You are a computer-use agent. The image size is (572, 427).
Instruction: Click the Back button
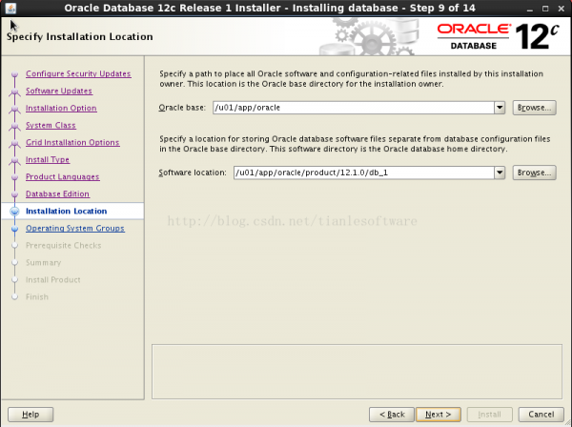tap(392, 415)
